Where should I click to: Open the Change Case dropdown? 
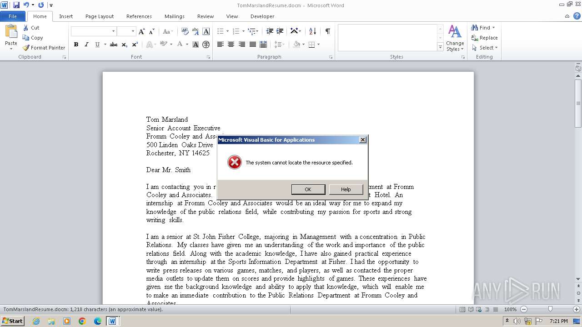click(x=167, y=31)
